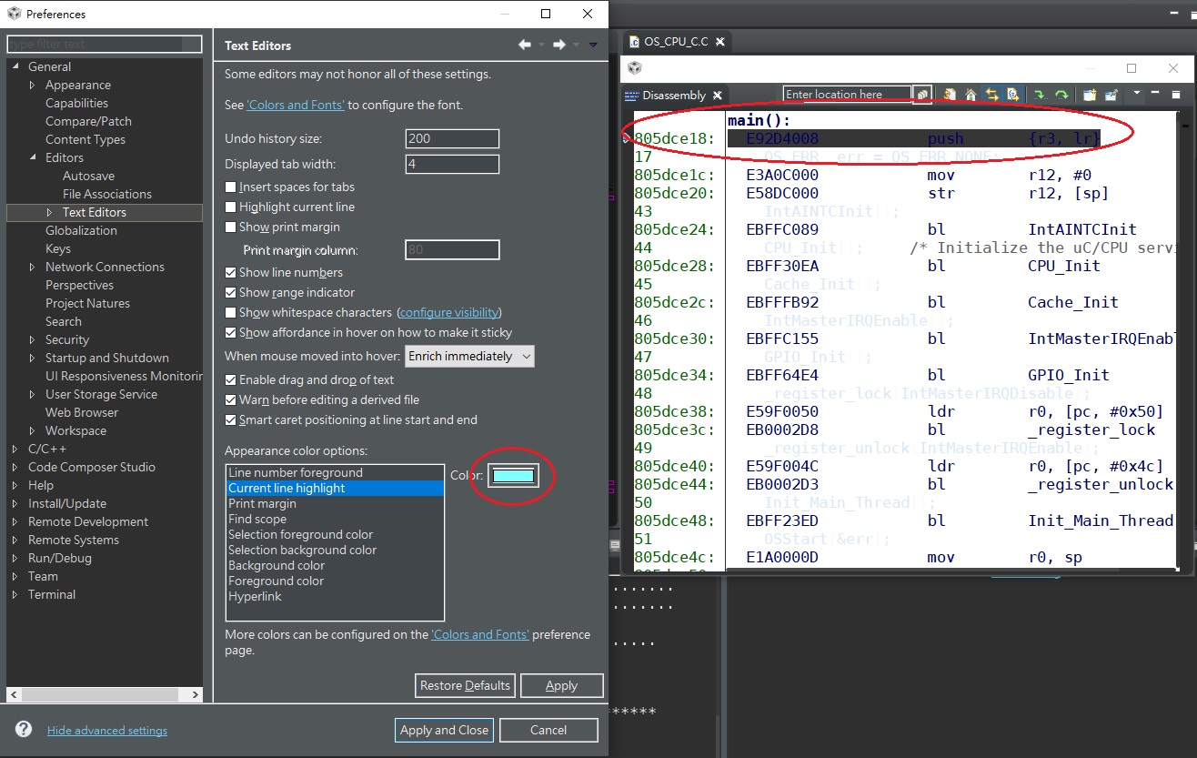Click Refresh View icon in Disassembly toolbar
Screen dimensions: 1197x758
tap(950, 95)
